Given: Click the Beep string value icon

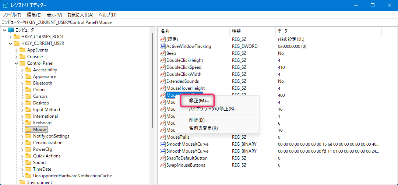Looking at the screenshot, I should [163, 53].
